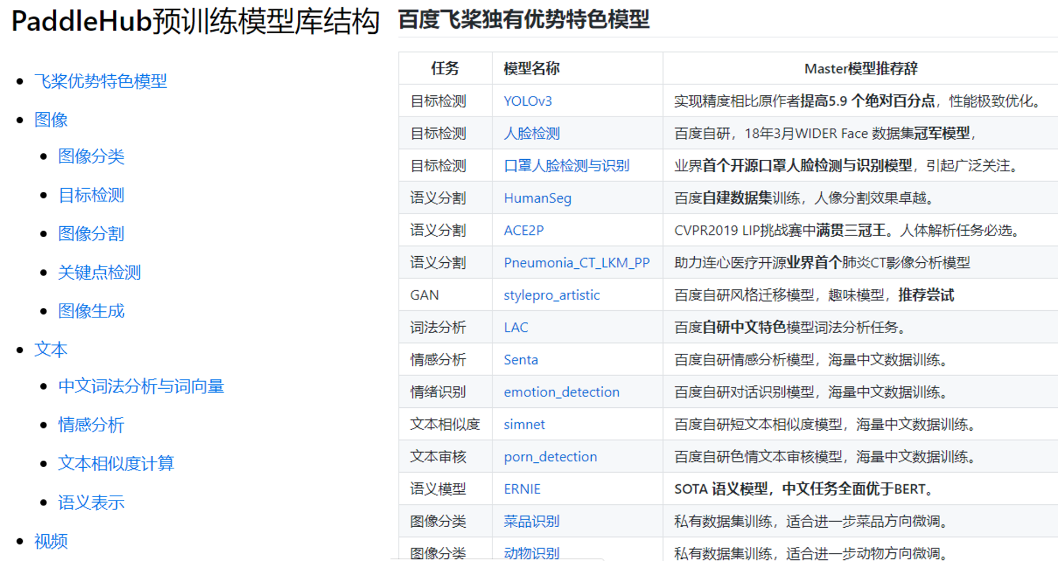Image resolution: width=1058 pixels, height=561 pixels.
Task: Open the HumanSeg model link
Action: [x=537, y=198]
